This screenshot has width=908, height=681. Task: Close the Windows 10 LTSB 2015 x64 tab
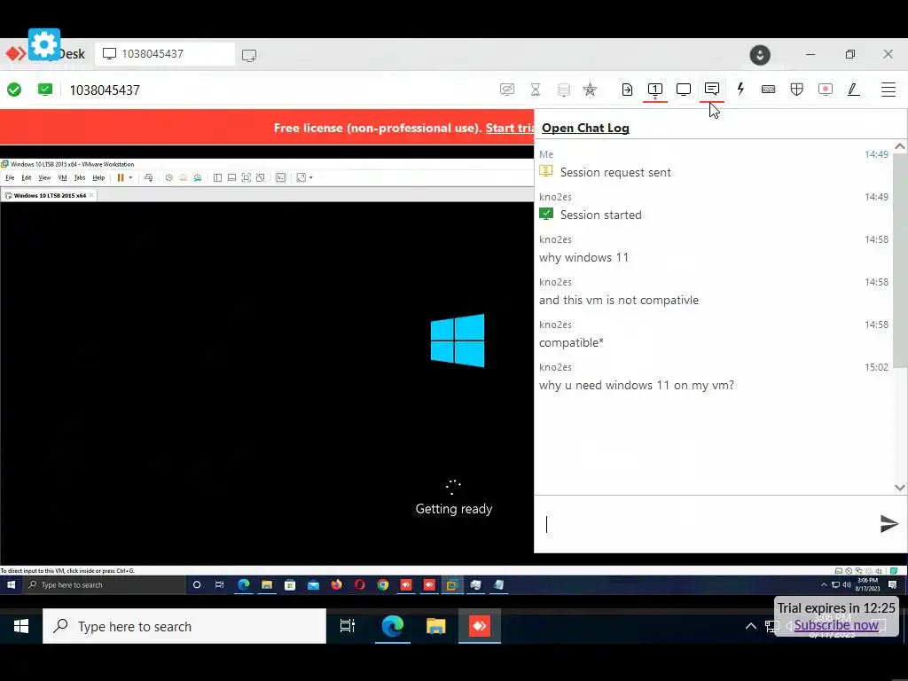click(91, 195)
